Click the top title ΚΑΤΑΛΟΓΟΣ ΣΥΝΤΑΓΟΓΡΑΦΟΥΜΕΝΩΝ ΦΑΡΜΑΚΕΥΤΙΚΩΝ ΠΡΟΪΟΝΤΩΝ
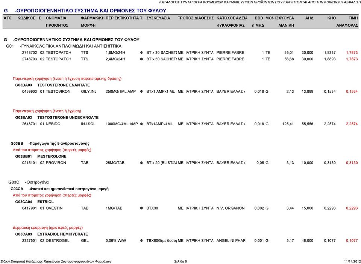 (x=260, y=2)
